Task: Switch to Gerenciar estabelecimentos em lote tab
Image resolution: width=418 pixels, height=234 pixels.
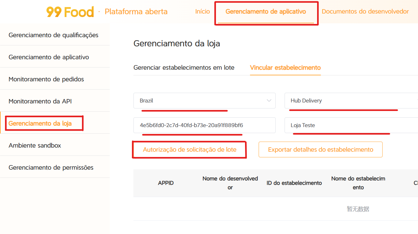Action: point(184,67)
